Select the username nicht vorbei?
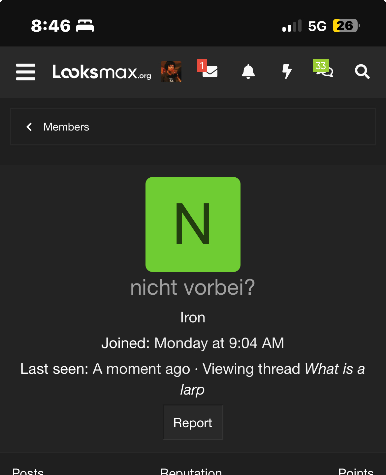The height and width of the screenshot is (475, 386). [193, 287]
